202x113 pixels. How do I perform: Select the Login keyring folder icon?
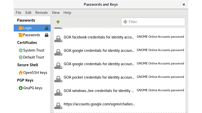coord(21,28)
